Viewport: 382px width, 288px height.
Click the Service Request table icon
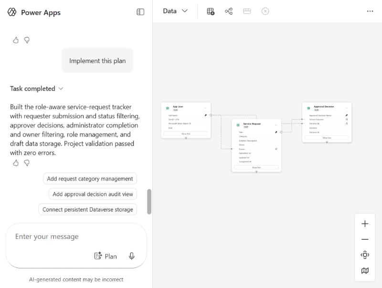pos(238,125)
